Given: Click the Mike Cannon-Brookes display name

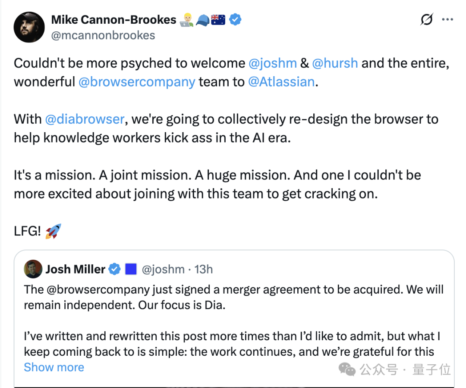Looking at the screenshot, I should coord(114,19).
